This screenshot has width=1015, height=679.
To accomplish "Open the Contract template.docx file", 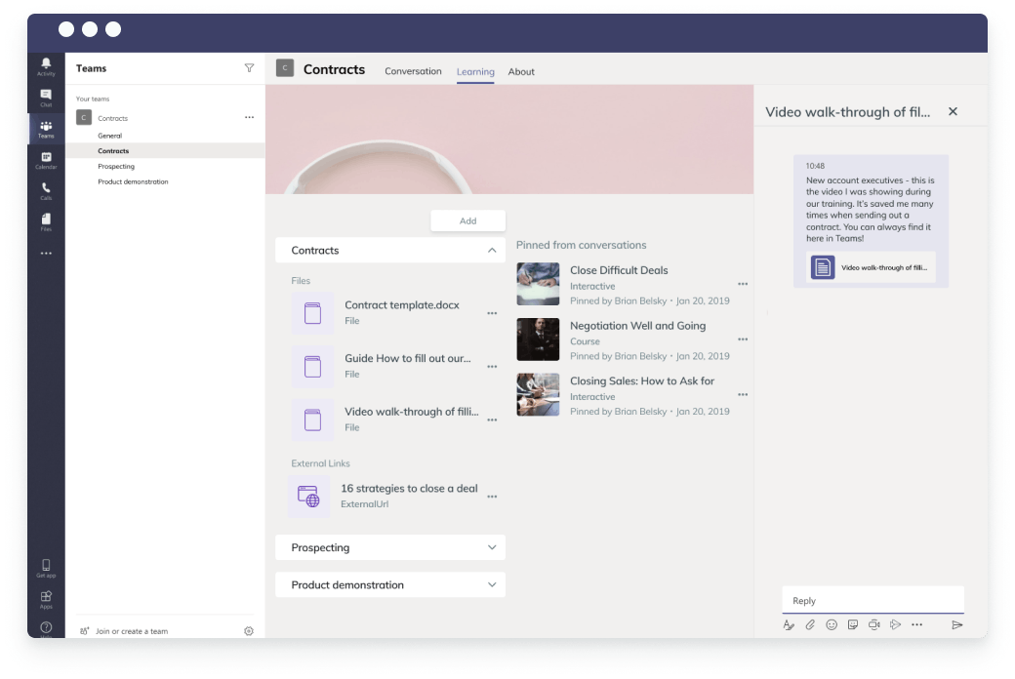I will [x=402, y=305].
